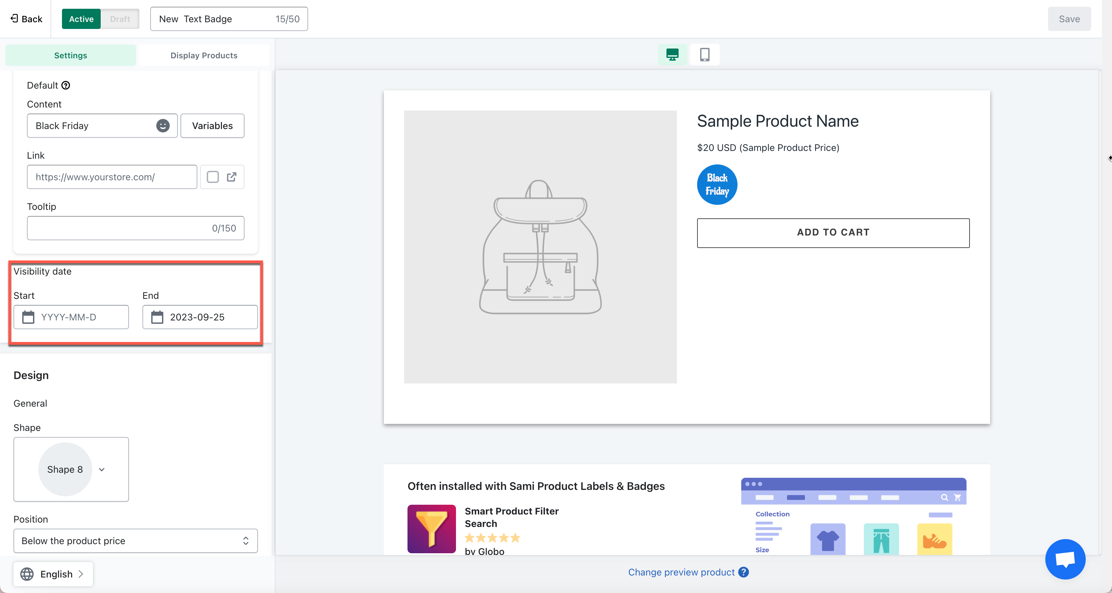Screen dimensions: 1112x593
Task: Open the emoji picker in Content
Action: [163, 126]
